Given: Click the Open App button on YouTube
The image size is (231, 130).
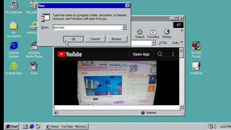Looking at the screenshot, I should tap(141, 54).
